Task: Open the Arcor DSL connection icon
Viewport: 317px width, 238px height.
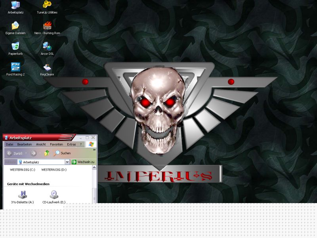Action: point(47,49)
